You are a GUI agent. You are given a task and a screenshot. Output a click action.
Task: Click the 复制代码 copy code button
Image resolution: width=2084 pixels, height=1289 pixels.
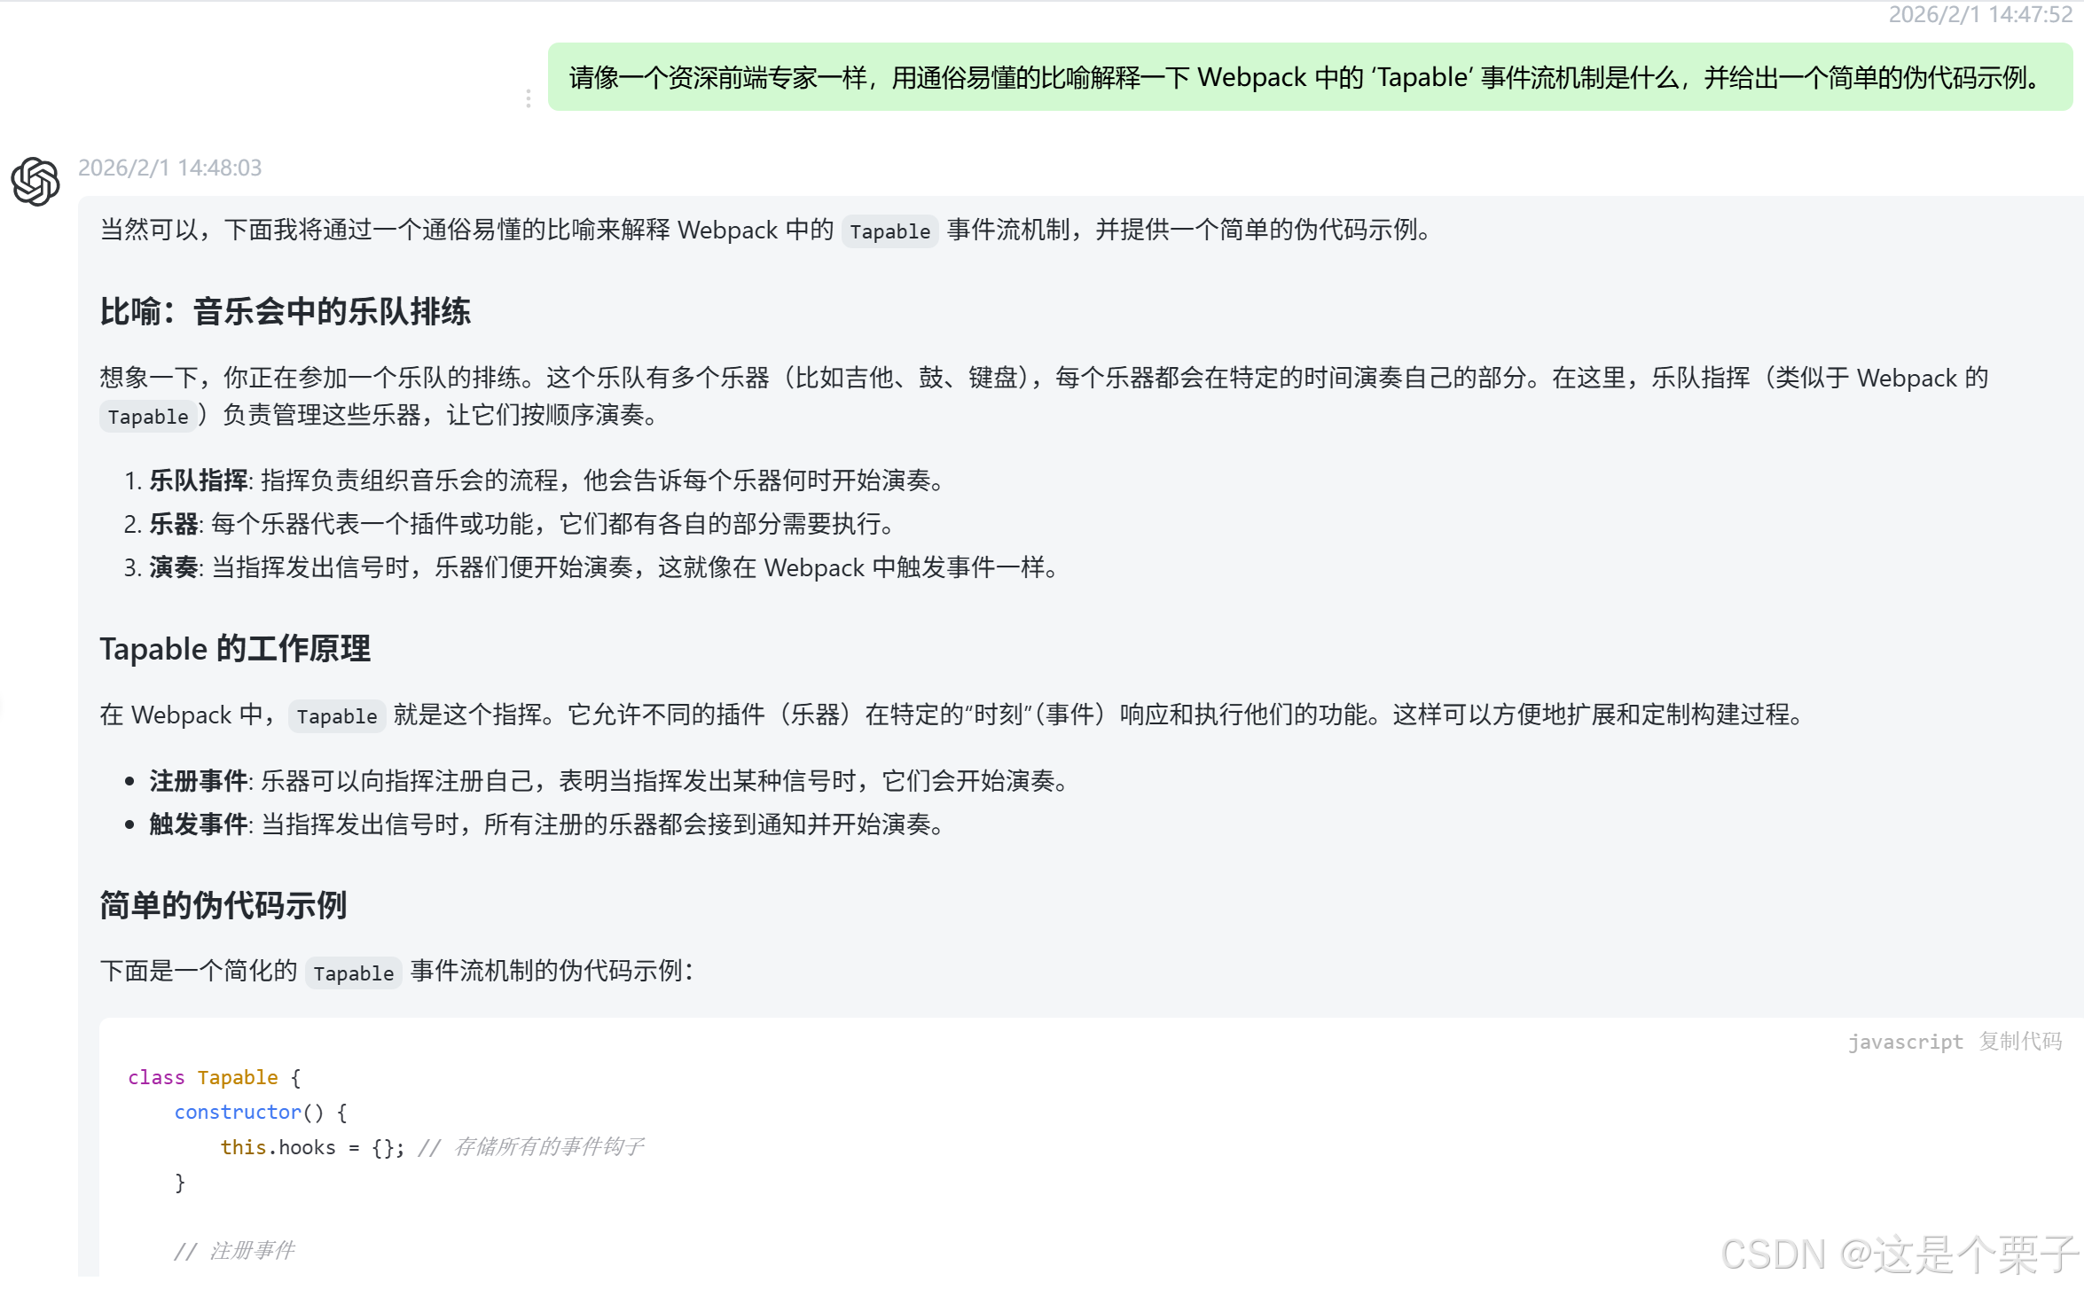2020,1041
